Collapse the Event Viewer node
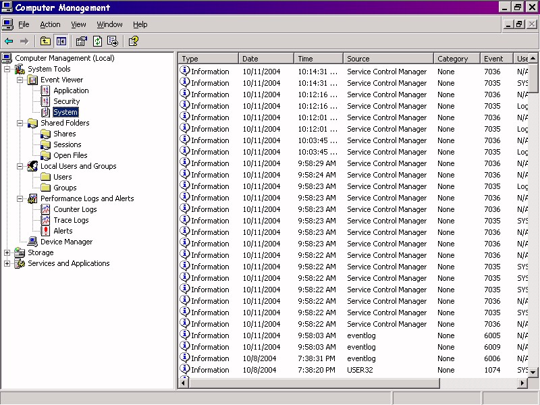Viewport: 540px width, 405px height. point(20,80)
